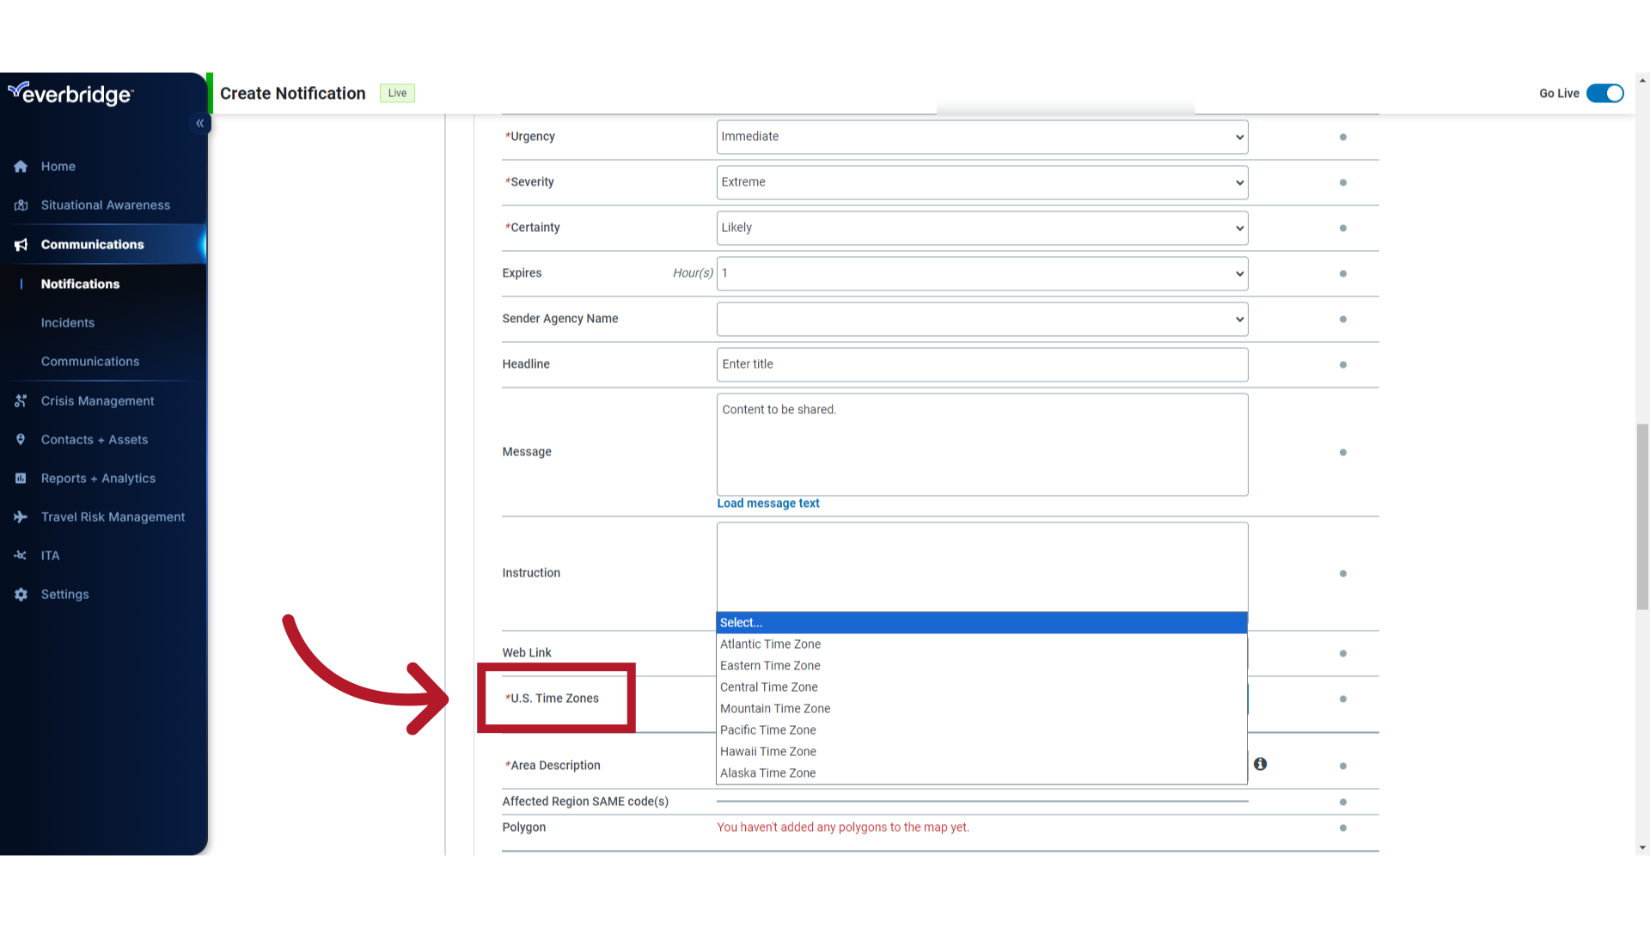Open Crisis Management section
This screenshot has height=928, width=1650.
pos(98,401)
